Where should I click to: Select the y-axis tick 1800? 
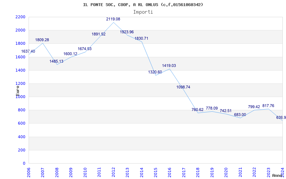(20, 44)
